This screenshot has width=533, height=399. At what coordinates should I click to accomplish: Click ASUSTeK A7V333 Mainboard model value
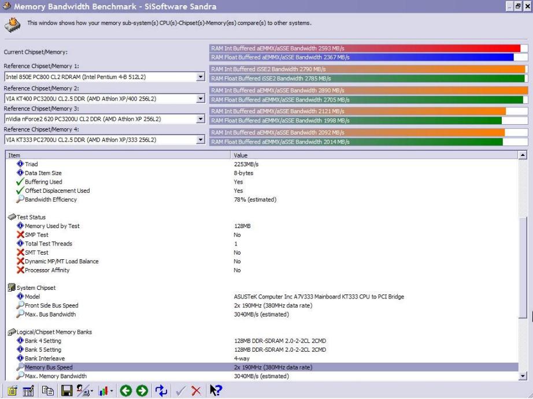319,296
